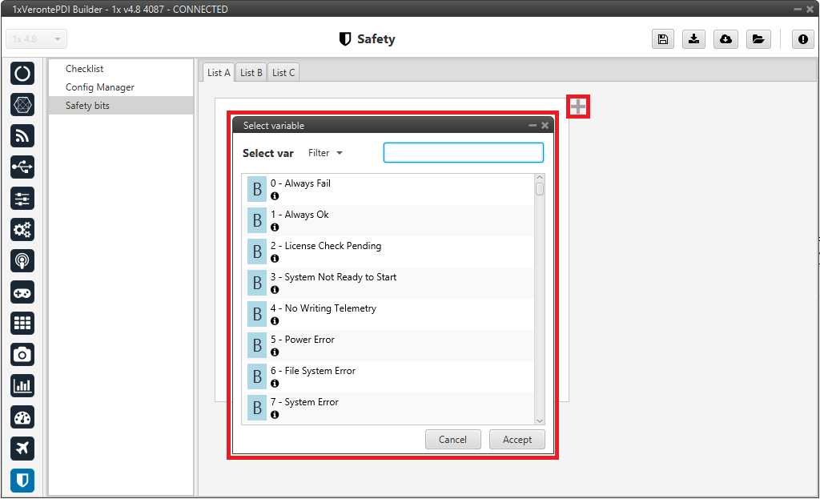Switch to the List A tab
820x499 pixels.
pyautogui.click(x=218, y=73)
